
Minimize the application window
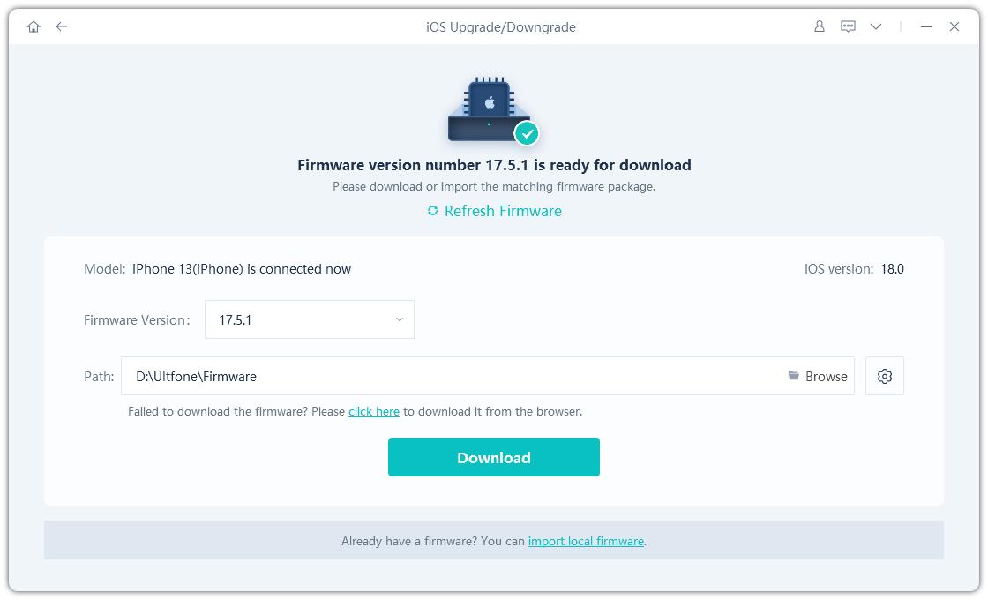click(926, 26)
